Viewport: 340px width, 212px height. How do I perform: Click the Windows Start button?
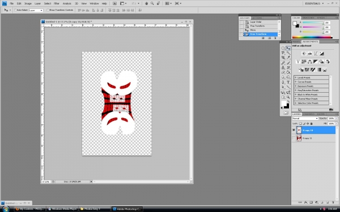tap(6, 209)
